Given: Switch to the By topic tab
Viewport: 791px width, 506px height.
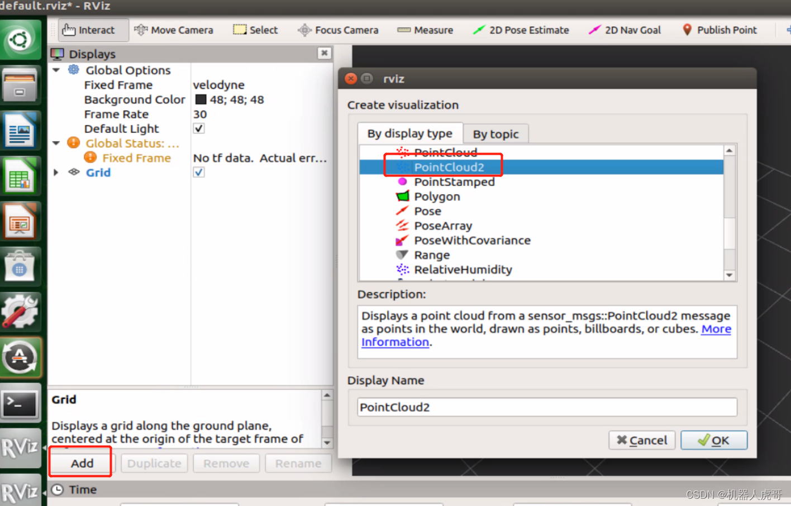Looking at the screenshot, I should coord(496,134).
